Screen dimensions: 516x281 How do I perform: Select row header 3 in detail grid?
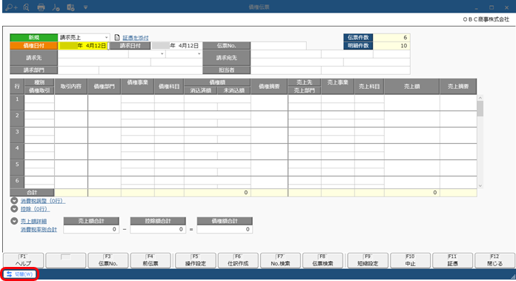17,135
